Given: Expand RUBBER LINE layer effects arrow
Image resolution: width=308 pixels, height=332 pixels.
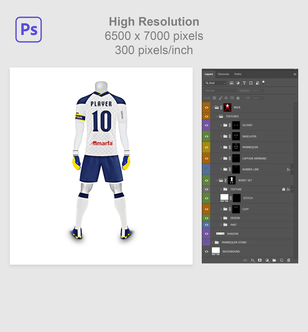Looking at the screenshot, I should click(x=292, y=169).
